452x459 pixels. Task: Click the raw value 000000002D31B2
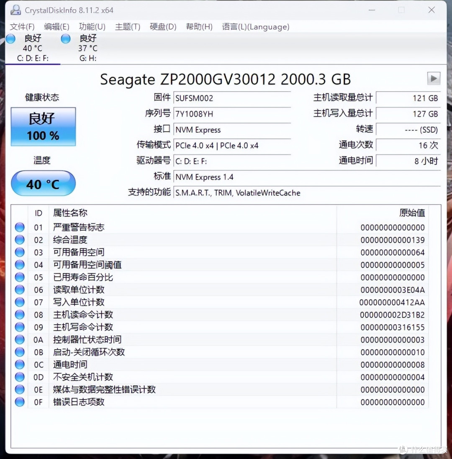(392, 315)
